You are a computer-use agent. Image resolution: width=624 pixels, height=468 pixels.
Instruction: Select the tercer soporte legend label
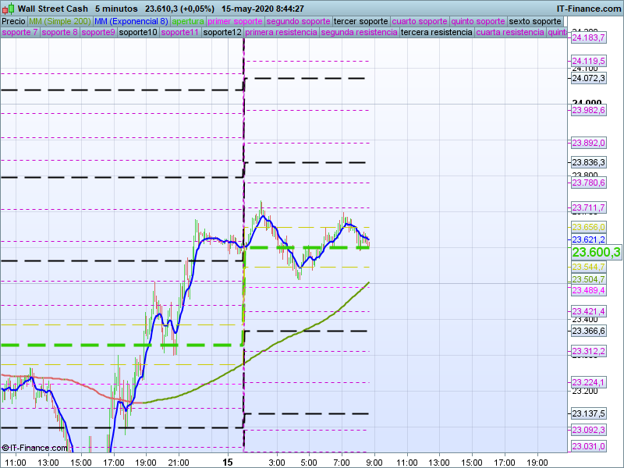point(360,21)
